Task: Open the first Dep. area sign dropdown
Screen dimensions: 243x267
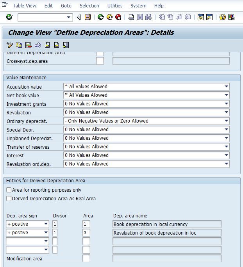Action: 46,224
